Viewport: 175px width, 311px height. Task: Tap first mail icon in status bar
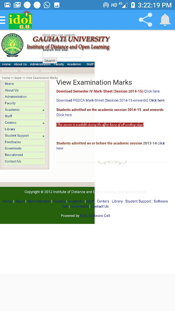[7, 5]
